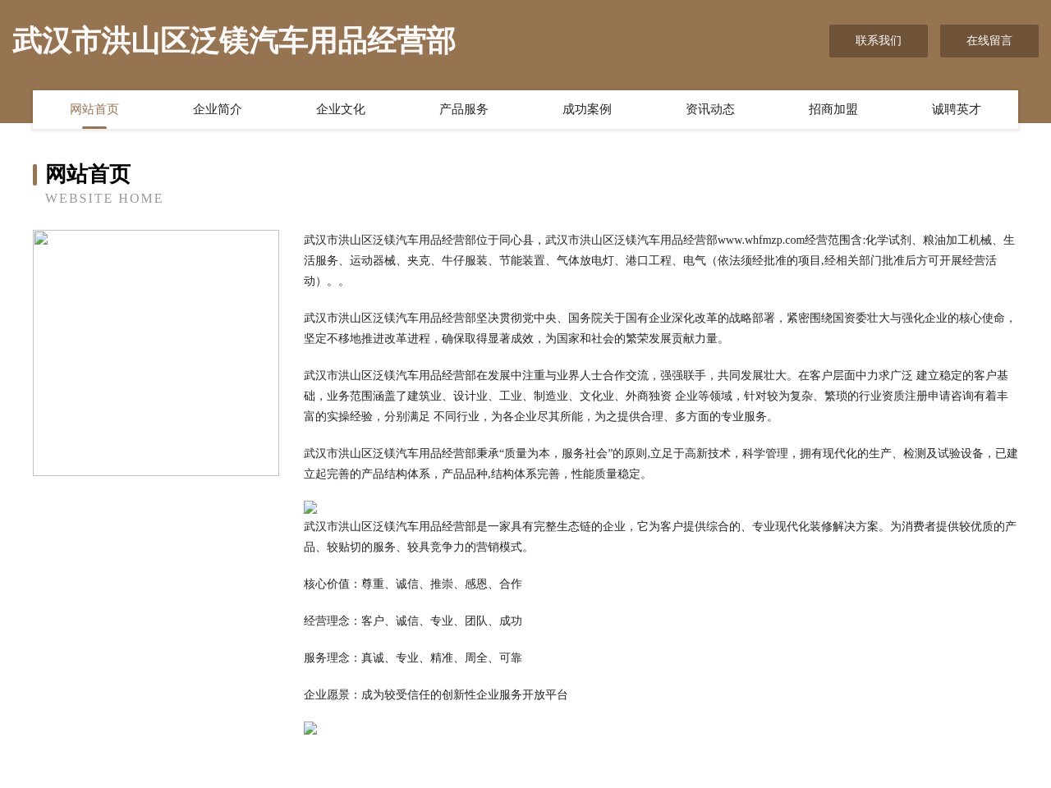Go to 企业简介 menu item
1051x788 pixels.
pos(218,109)
